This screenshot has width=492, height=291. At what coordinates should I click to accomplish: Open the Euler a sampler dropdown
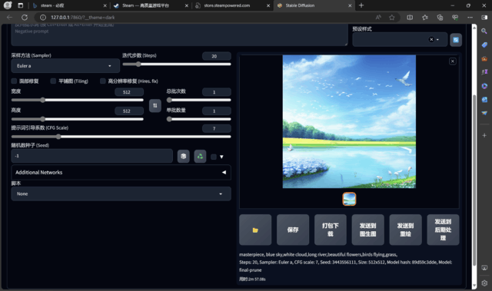[65, 66]
